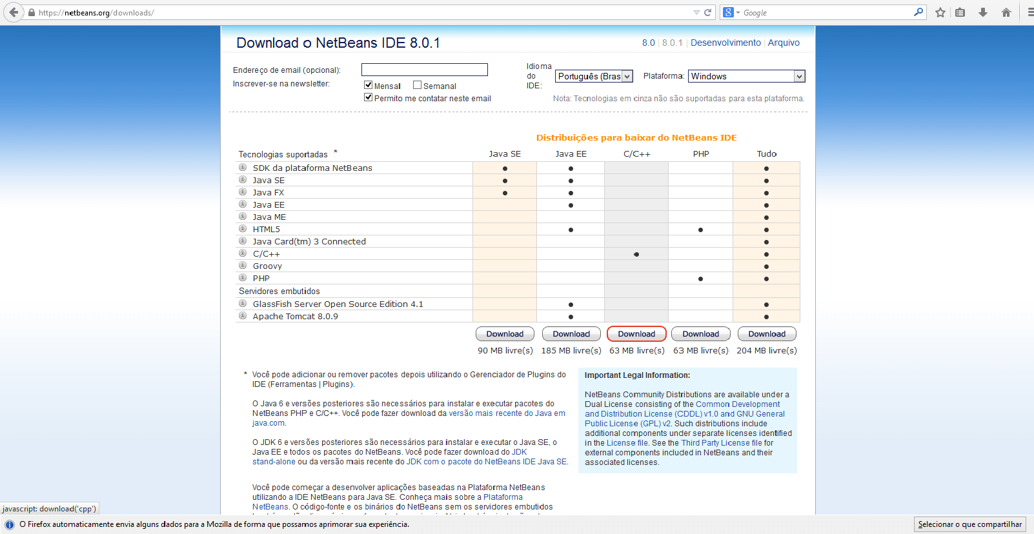Viewport: 1034px width, 534px height.
Task: Click the info icon beside Java ME
Action: point(243,216)
